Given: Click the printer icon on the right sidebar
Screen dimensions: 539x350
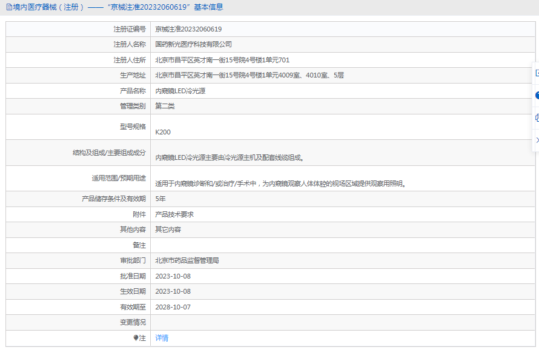Looking at the screenshot, I should click(x=537, y=118).
